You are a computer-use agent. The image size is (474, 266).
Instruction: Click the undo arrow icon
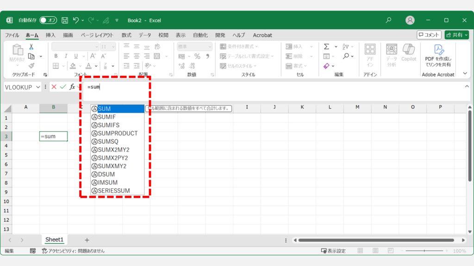pos(76,20)
